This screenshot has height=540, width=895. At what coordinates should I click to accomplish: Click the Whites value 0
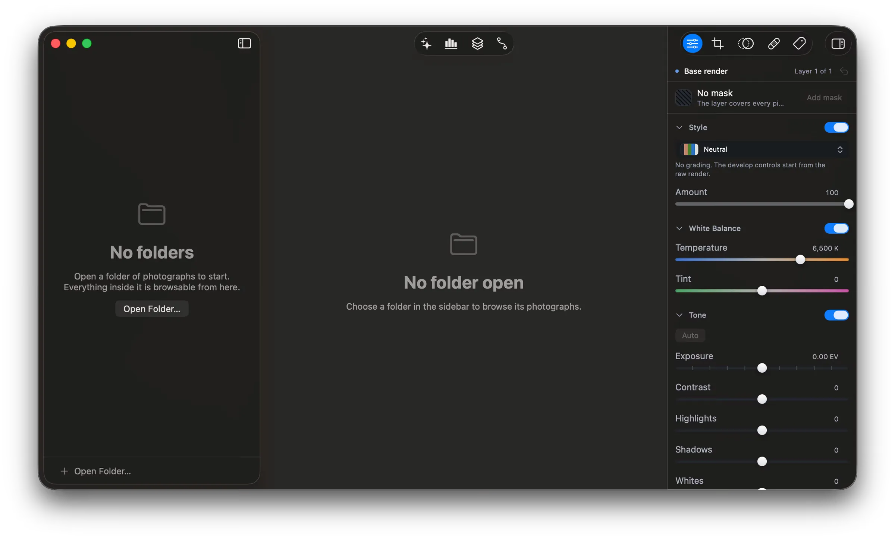pyautogui.click(x=836, y=481)
